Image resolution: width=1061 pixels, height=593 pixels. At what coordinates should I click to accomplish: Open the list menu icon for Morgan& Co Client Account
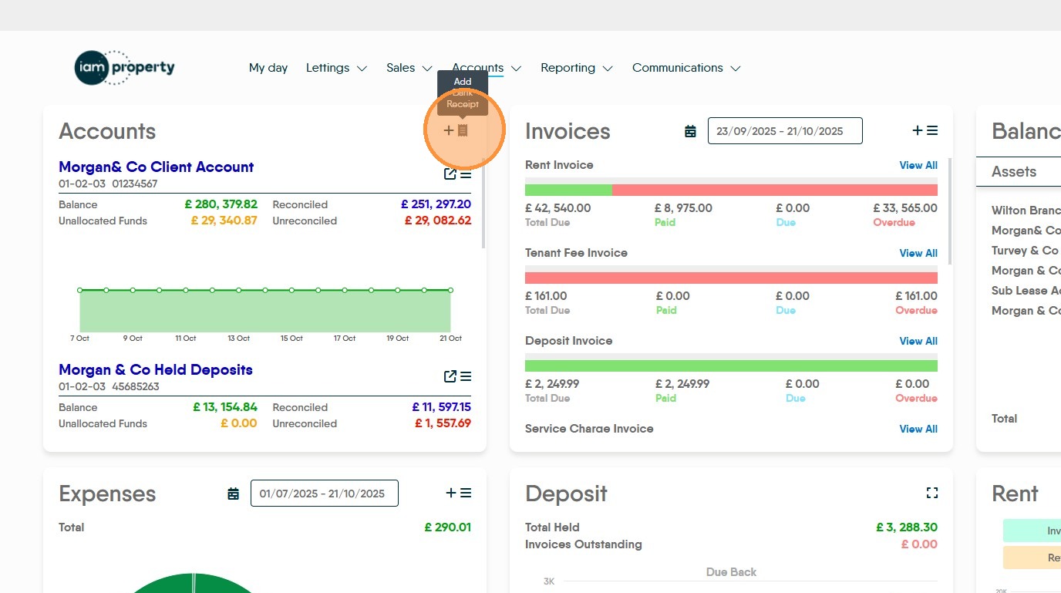tap(466, 174)
